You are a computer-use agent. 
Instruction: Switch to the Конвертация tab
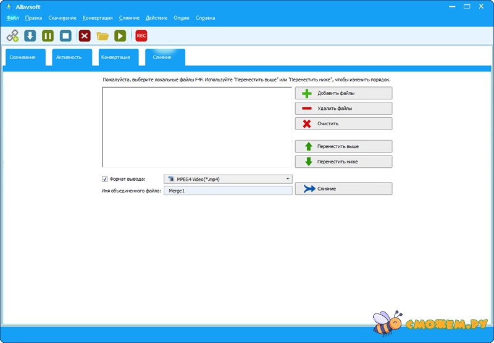point(115,57)
